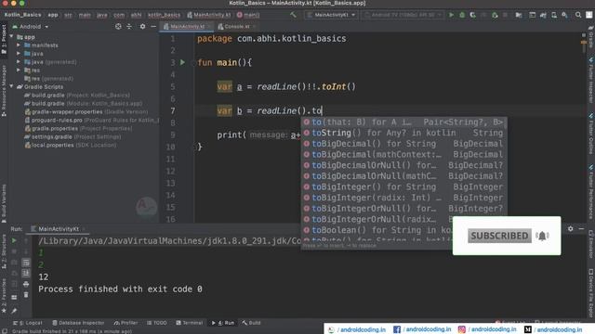595x334 pixels.
Task: Clear console with trash icon
Action: pos(26,295)
